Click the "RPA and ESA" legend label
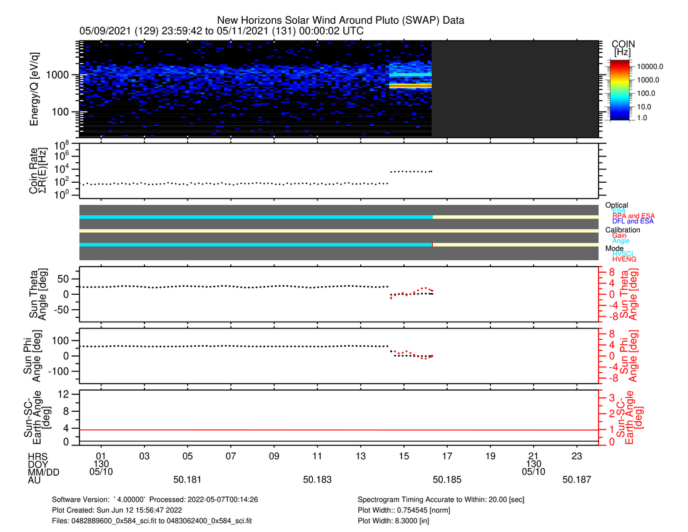The height and width of the screenshot is (532, 688). tap(633, 216)
